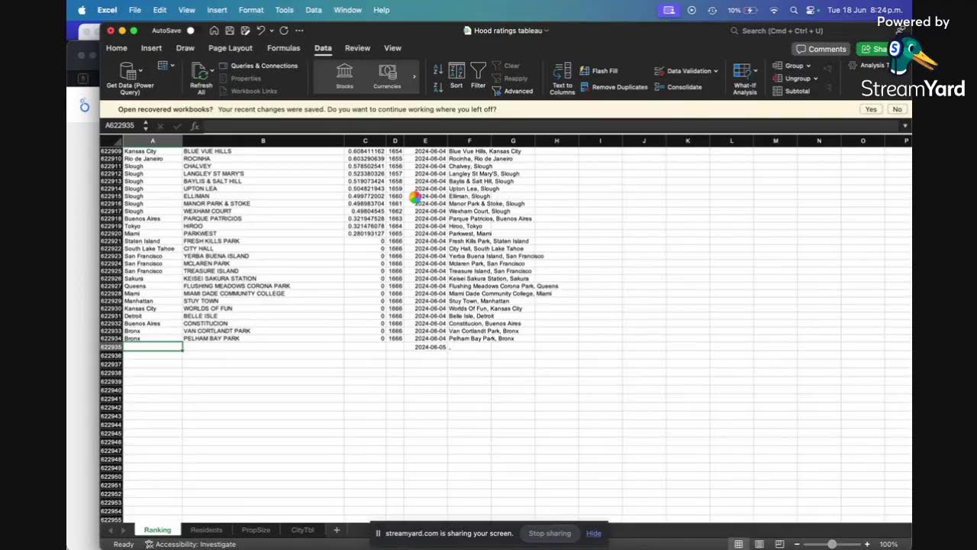Launch Text to Columns wizard
Screen dimensions: 977x550
pyautogui.click(x=562, y=79)
